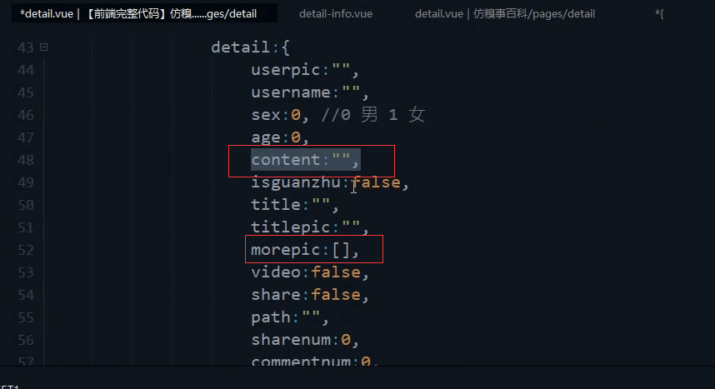
Task: Place cursor on the morepic array line
Action: tap(305, 249)
